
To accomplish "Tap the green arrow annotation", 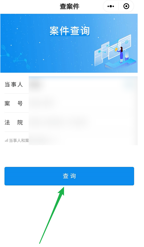I will pos(52,215).
